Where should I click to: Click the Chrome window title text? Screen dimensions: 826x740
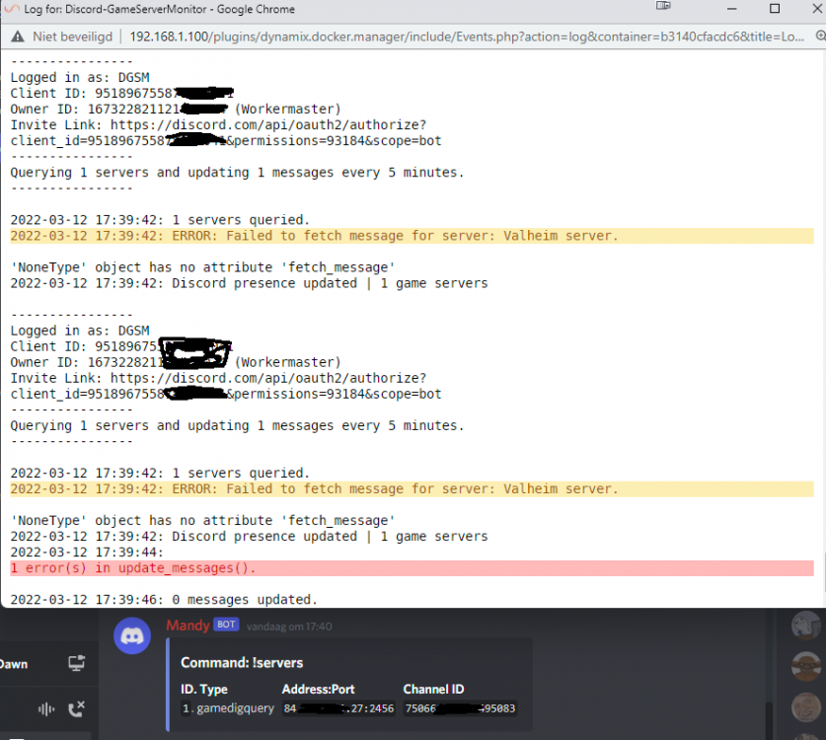pos(159,9)
